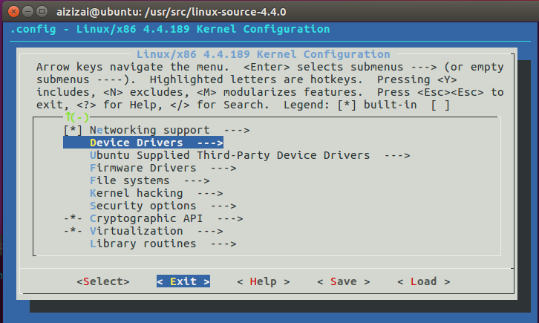The width and height of the screenshot is (539, 323).
Task: Click the dialog title Linux/x86 4.4.189 Kernel Configuration
Action: (x=264, y=54)
